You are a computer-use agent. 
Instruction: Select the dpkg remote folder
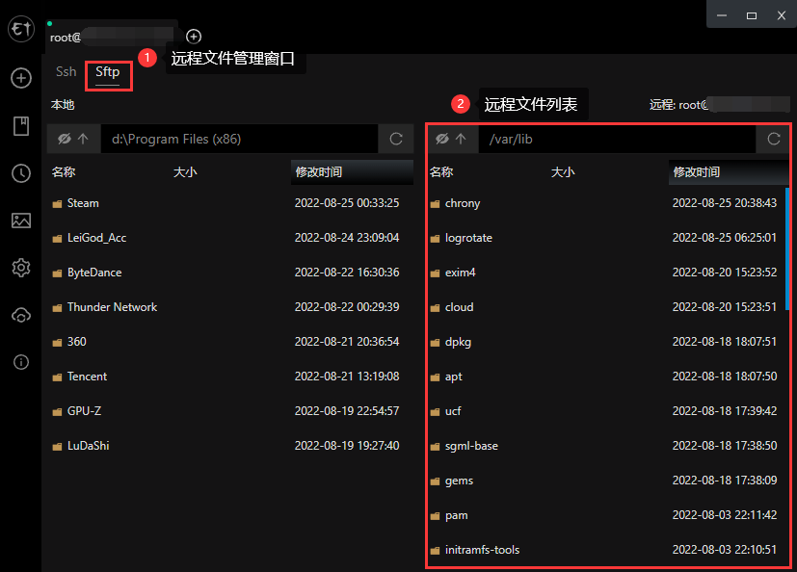tap(606, 342)
